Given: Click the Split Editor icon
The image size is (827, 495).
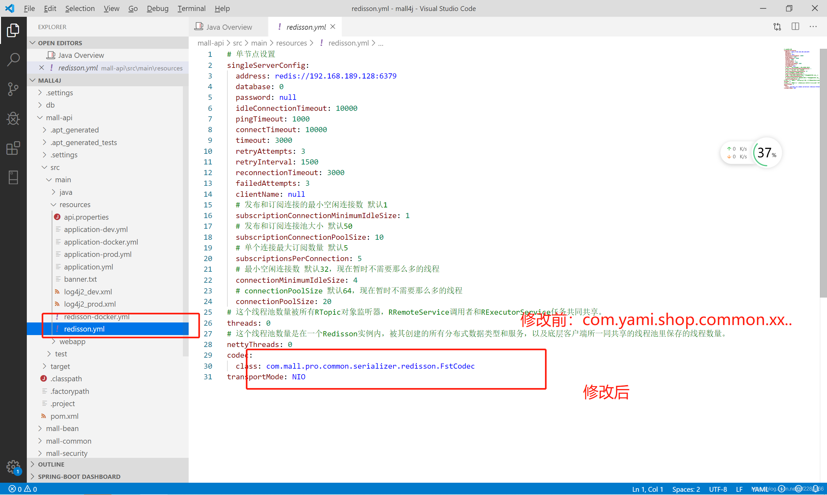Looking at the screenshot, I should click(795, 27).
